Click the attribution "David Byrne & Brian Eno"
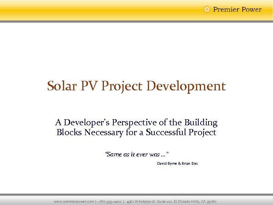 point(177,164)
